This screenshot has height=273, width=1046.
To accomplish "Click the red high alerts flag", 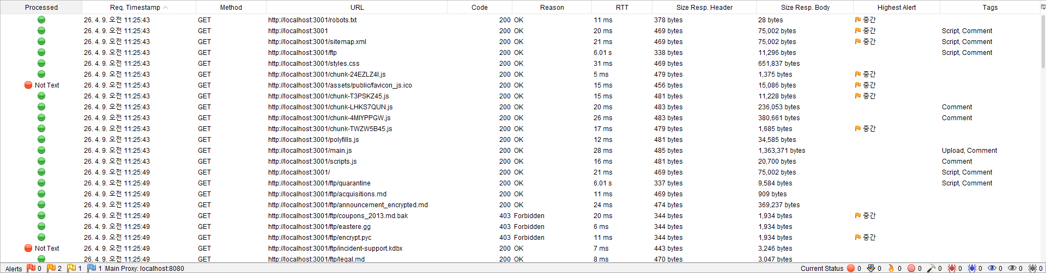I will (x=31, y=268).
